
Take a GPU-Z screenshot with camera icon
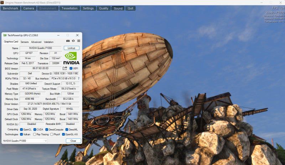point(68,41)
